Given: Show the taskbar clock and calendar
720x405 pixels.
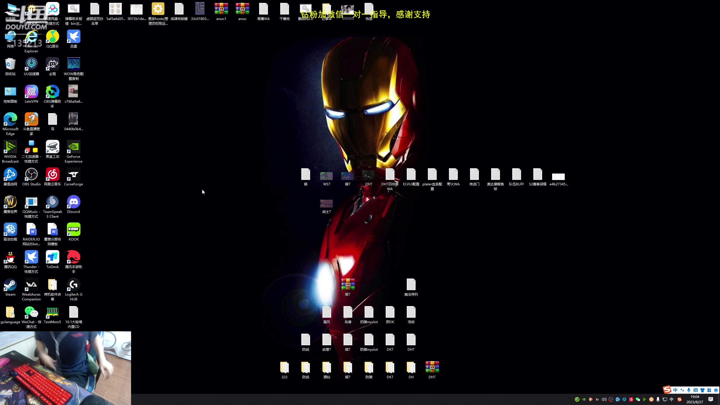Looking at the screenshot, I should [x=694, y=399].
